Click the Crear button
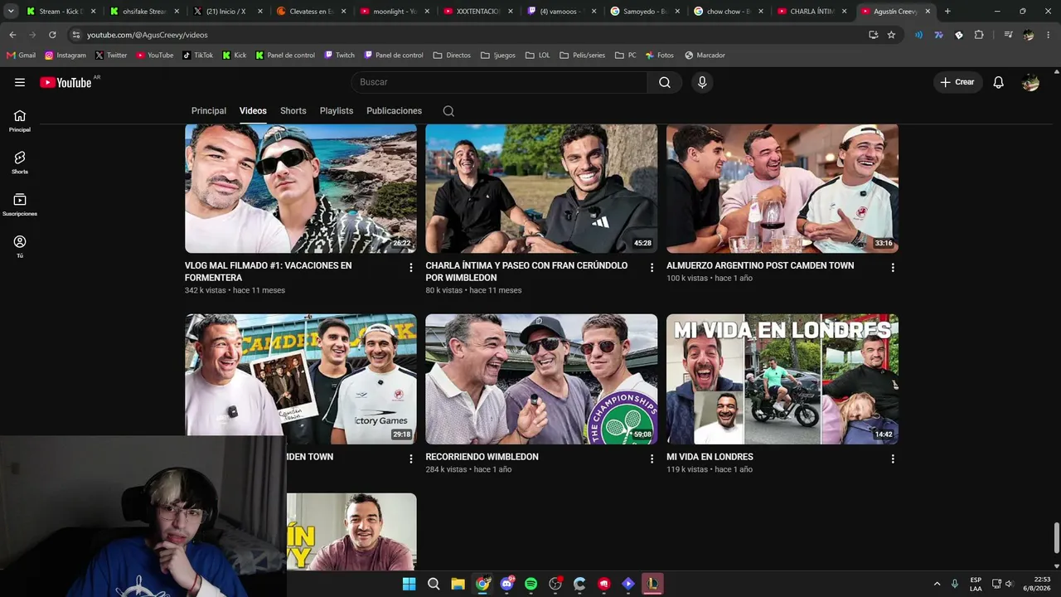This screenshot has height=597, width=1061. (957, 82)
